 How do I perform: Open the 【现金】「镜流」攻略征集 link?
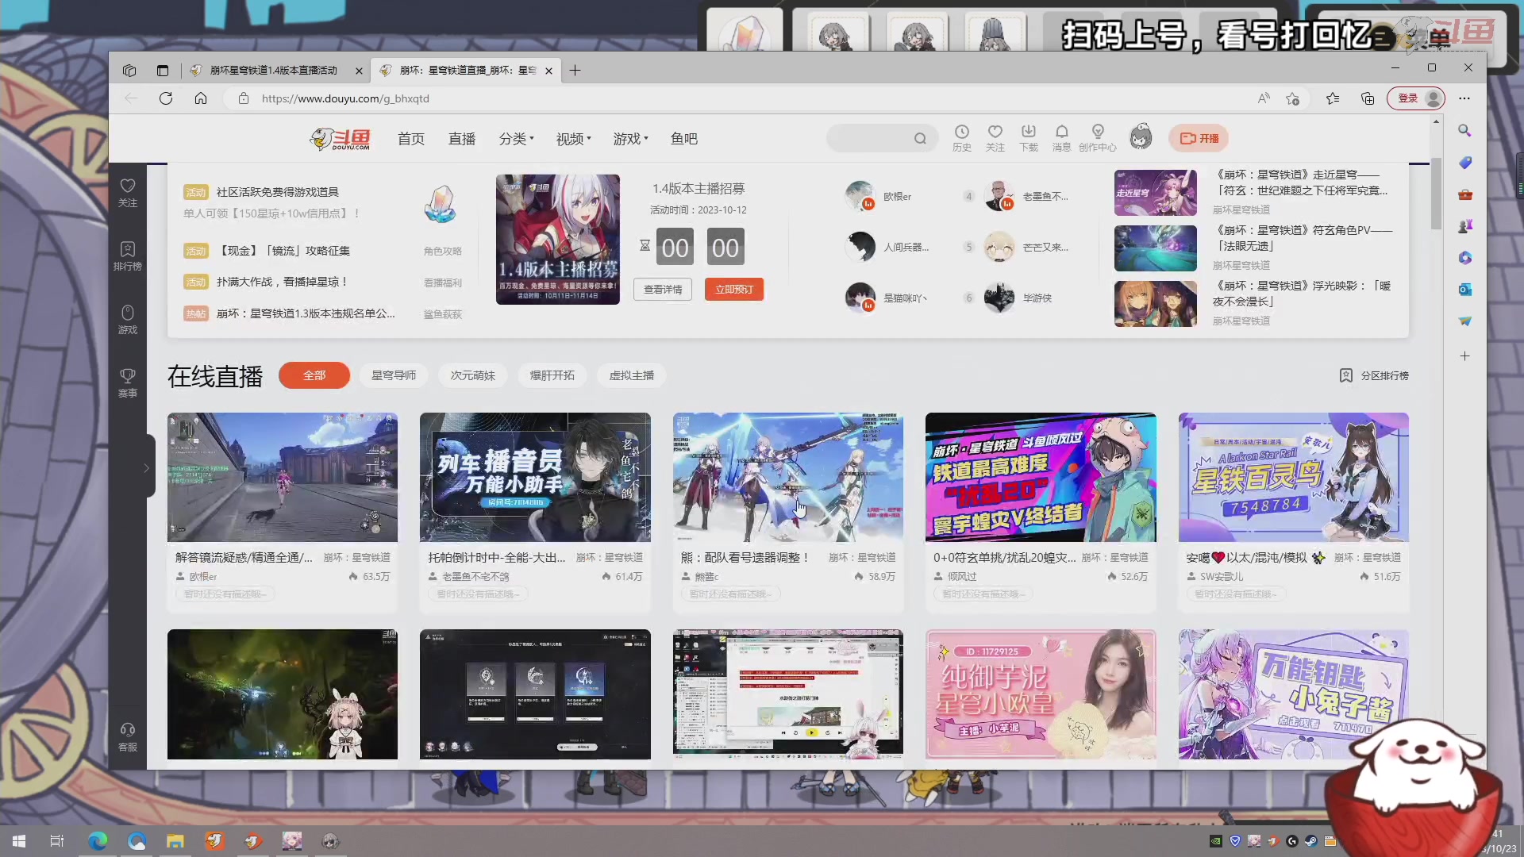[283, 251]
